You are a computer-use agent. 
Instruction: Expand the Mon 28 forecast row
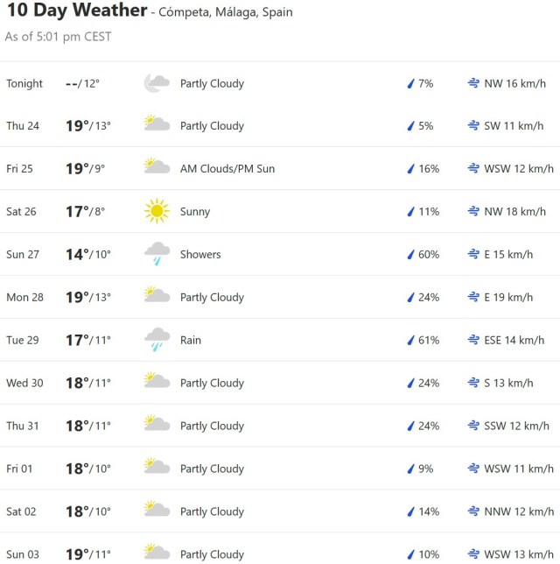pos(280,297)
